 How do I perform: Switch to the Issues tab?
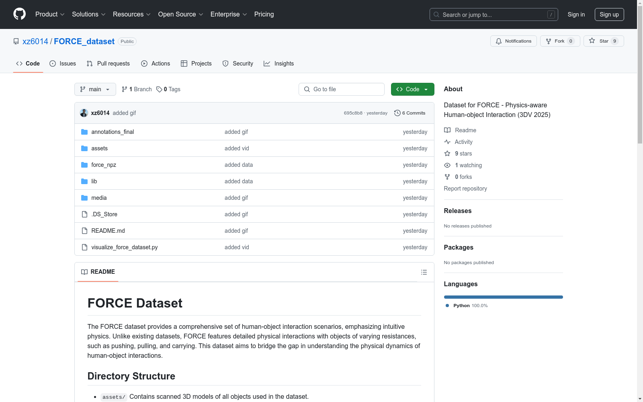(63, 64)
